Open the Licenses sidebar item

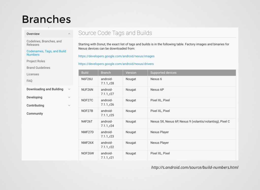click(x=33, y=74)
